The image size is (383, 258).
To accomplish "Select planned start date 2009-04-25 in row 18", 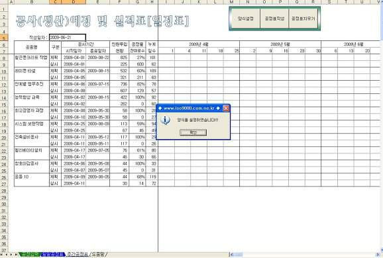I will [74, 124].
